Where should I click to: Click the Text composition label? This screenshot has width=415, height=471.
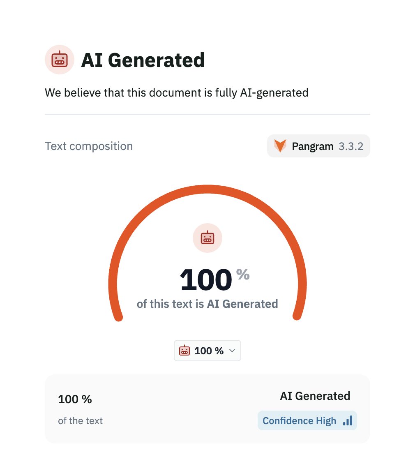tap(89, 146)
